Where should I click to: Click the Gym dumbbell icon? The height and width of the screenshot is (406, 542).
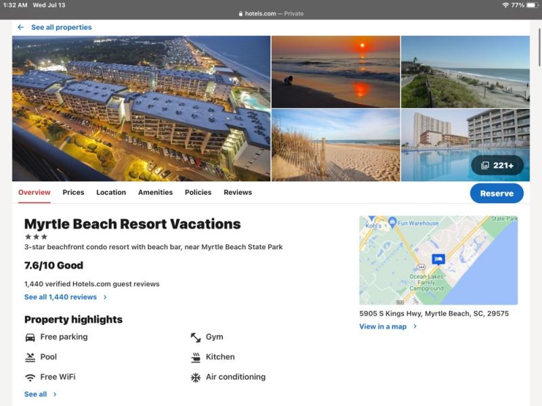click(x=196, y=337)
